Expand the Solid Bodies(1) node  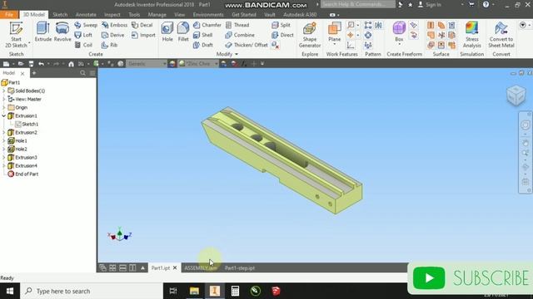(x=4, y=91)
